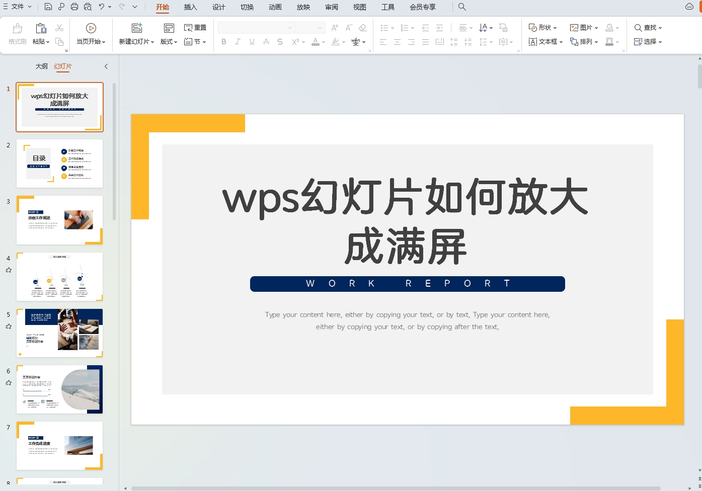Image resolution: width=702 pixels, height=491 pixels.
Task: Click the 选择 selection button
Action: (648, 42)
